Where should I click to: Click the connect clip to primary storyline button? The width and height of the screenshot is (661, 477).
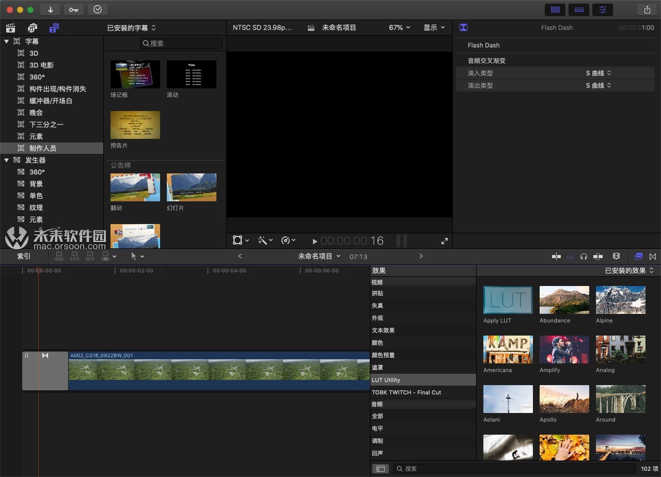59,256
